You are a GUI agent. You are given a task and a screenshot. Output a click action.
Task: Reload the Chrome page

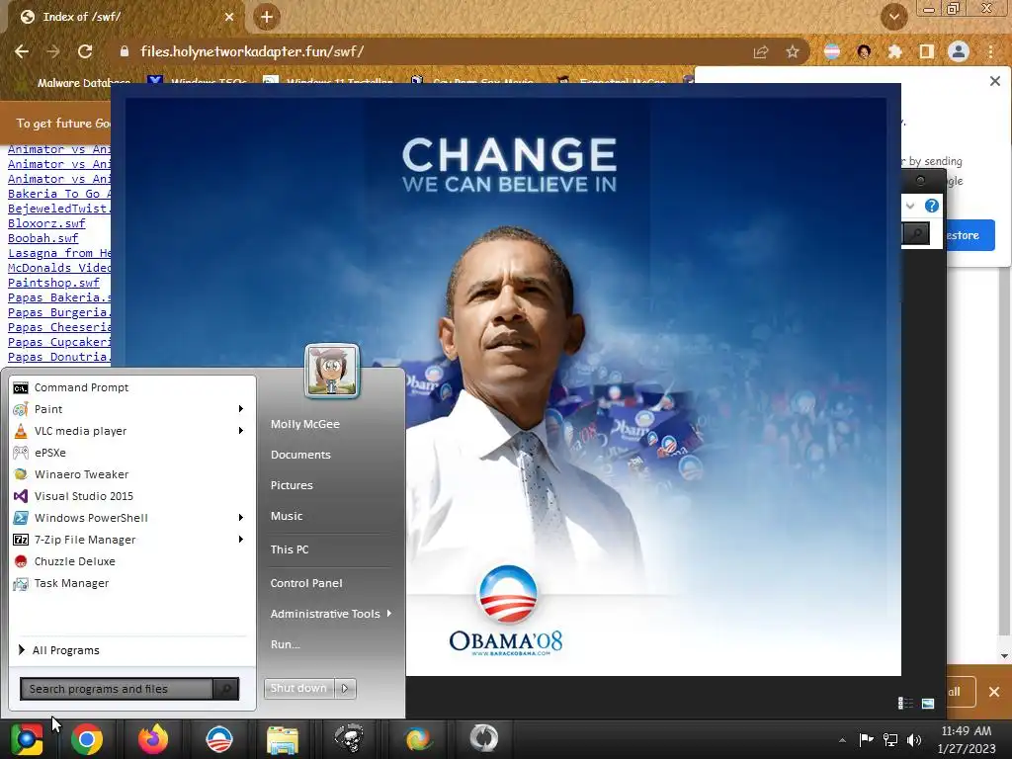[85, 51]
